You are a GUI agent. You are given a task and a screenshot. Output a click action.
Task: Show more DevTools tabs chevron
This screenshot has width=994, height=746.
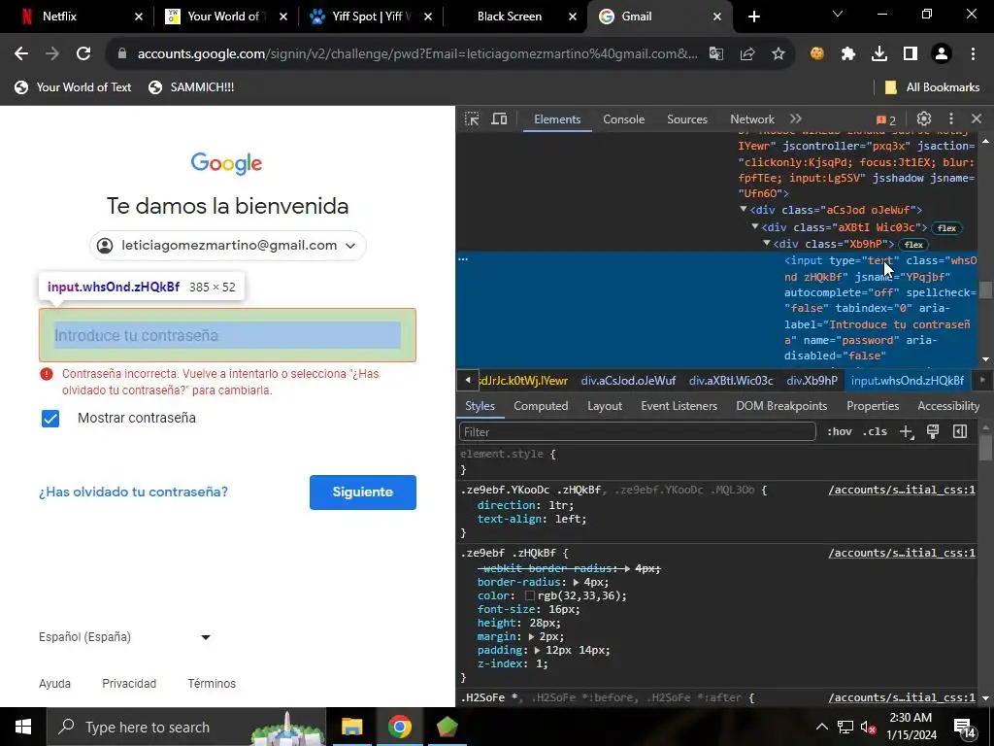point(796,119)
